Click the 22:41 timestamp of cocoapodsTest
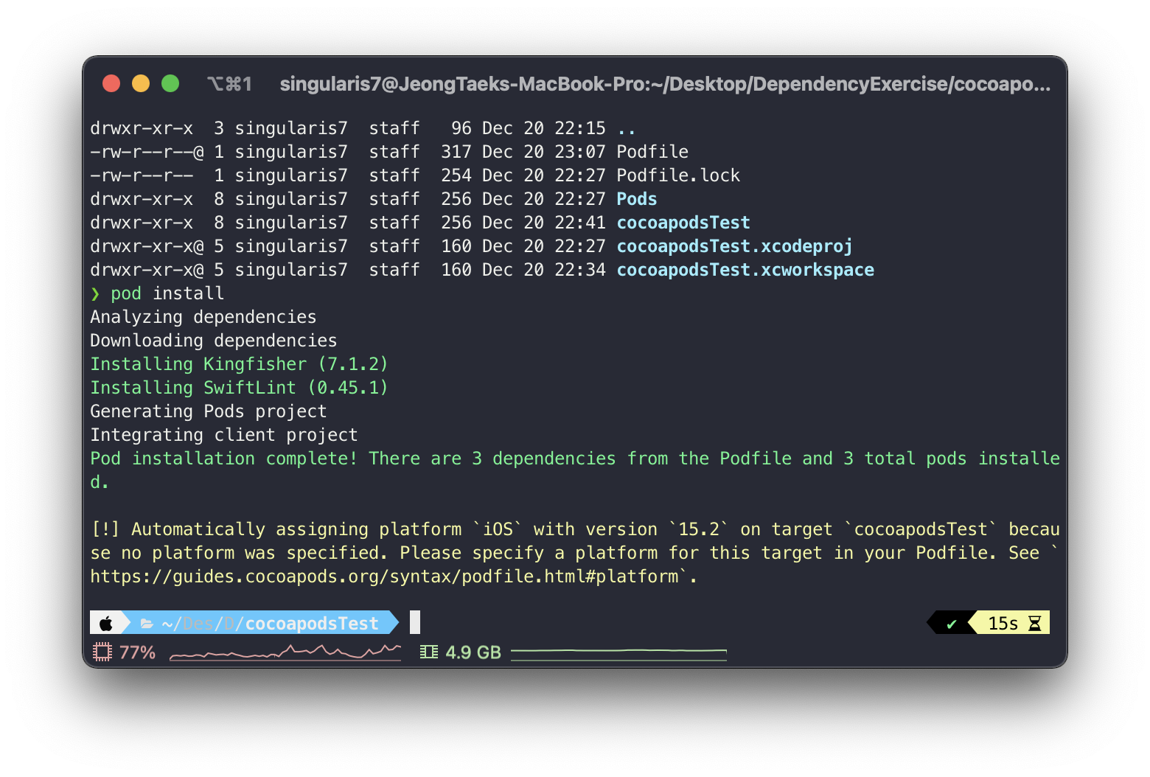 (x=580, y=223)
